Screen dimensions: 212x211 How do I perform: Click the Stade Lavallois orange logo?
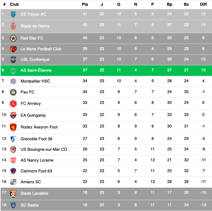click(x=13, y=193)
